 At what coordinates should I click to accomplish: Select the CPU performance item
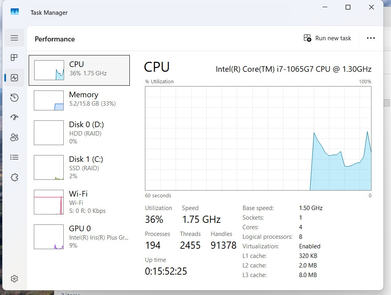[x=79, y=71]
